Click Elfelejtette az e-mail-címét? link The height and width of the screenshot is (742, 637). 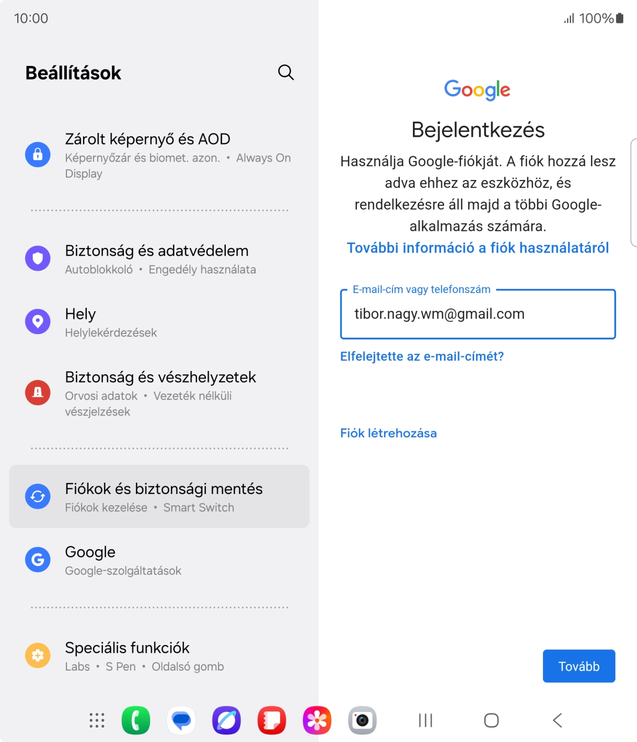click(x=422, y=357)
